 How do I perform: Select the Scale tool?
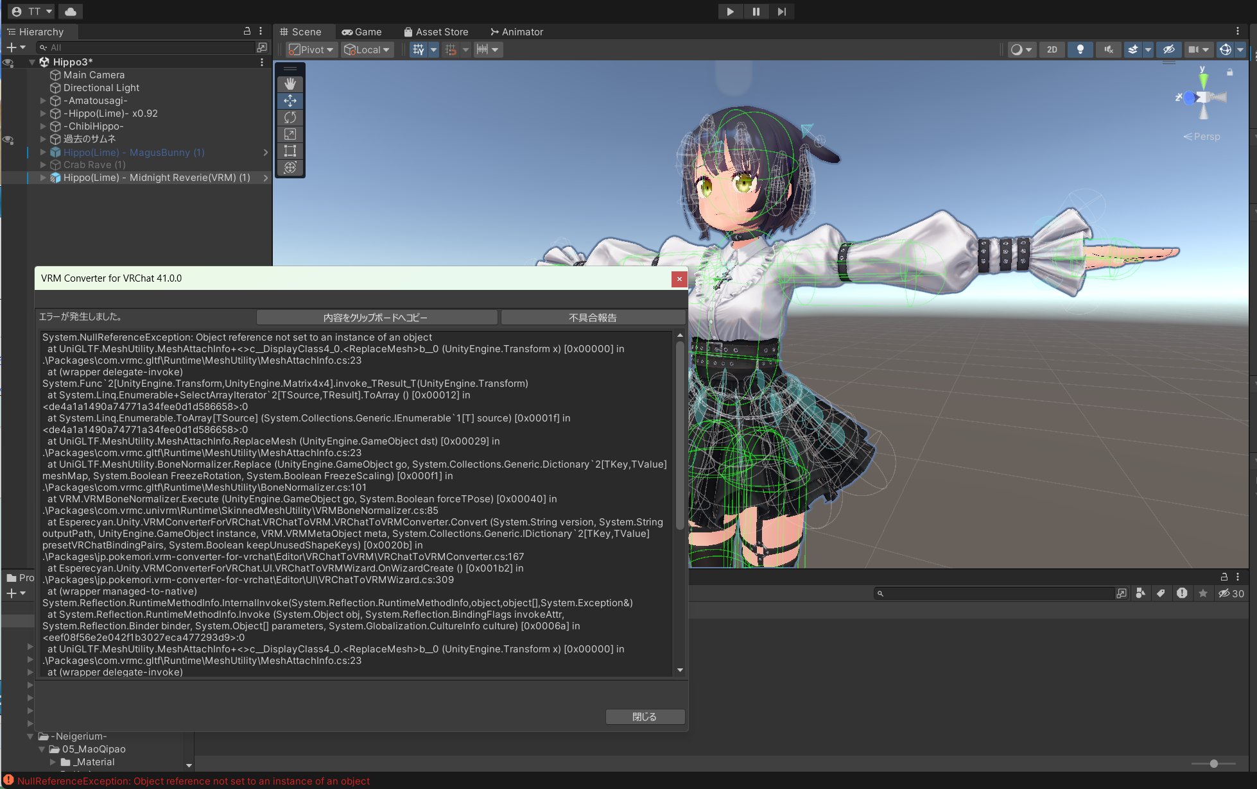coord(290,134)
